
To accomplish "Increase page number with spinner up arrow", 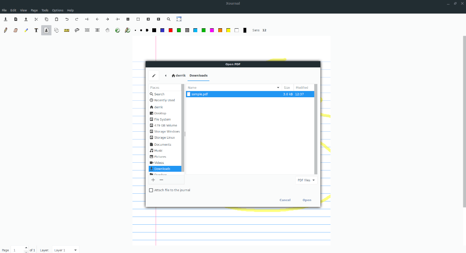I will click(26, 248).
